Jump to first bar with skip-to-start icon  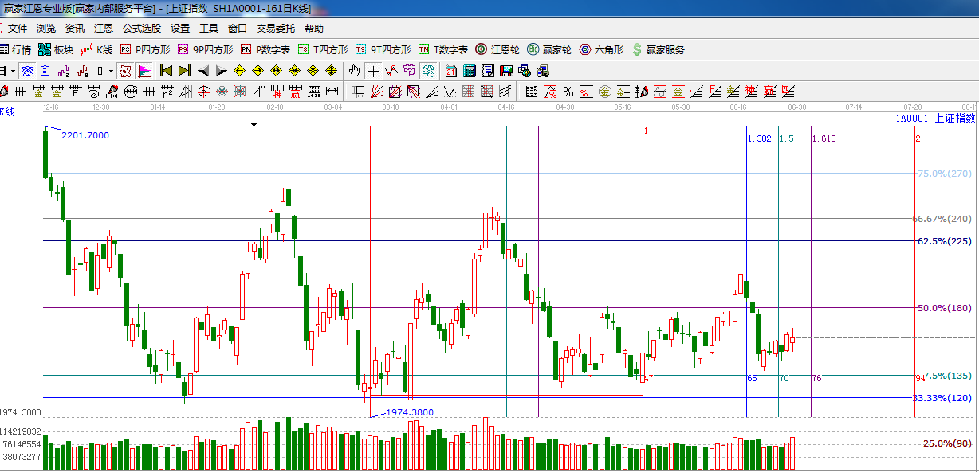pos(166,71)
